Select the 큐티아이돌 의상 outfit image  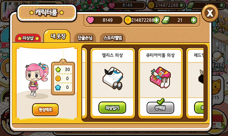pos(160,78)
